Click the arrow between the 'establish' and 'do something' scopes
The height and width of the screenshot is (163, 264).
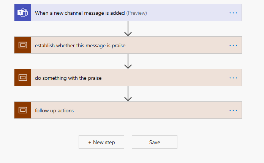click(128, 61)
